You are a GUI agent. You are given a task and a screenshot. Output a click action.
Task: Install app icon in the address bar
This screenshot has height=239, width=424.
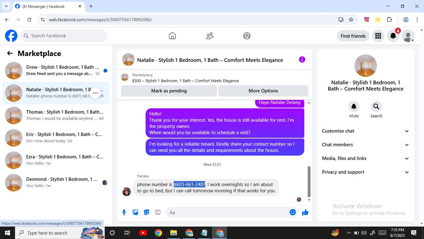coord(341,20)
